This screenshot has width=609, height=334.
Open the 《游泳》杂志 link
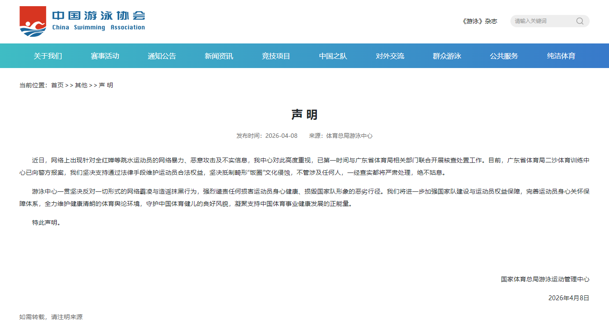pos(479,21)
